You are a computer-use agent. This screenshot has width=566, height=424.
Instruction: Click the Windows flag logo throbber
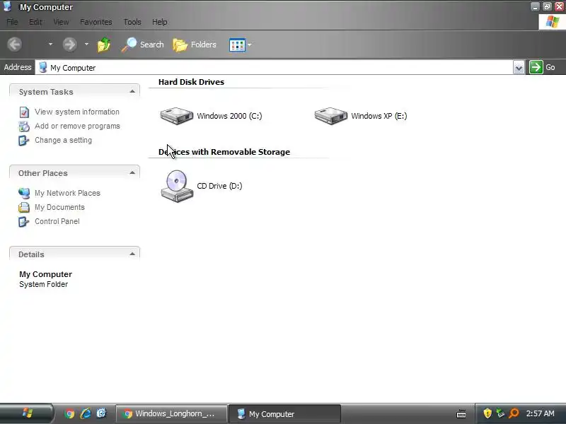pos(553,22)
